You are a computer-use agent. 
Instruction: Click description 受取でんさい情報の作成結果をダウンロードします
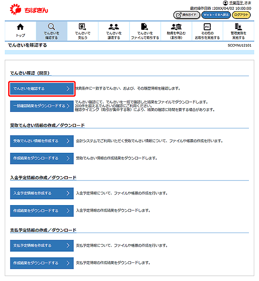tap(117, 158)
